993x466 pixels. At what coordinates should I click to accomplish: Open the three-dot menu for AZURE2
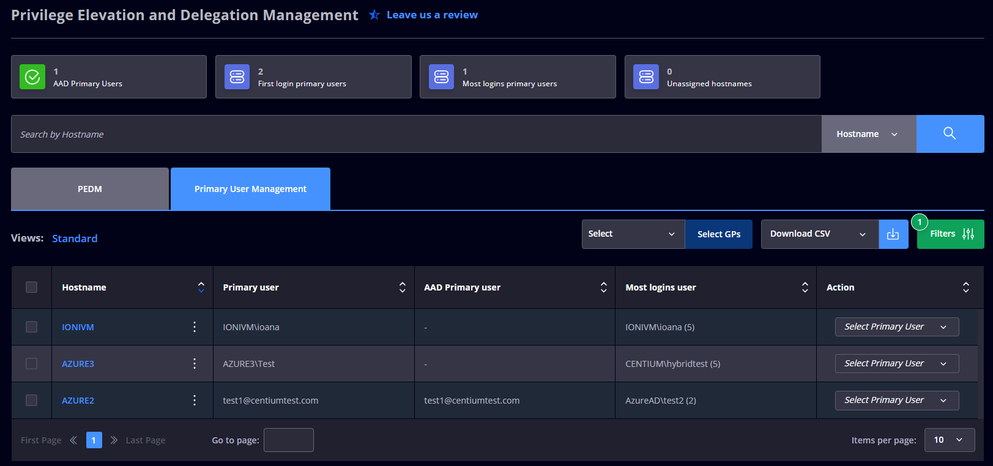[x=195, y=401]
